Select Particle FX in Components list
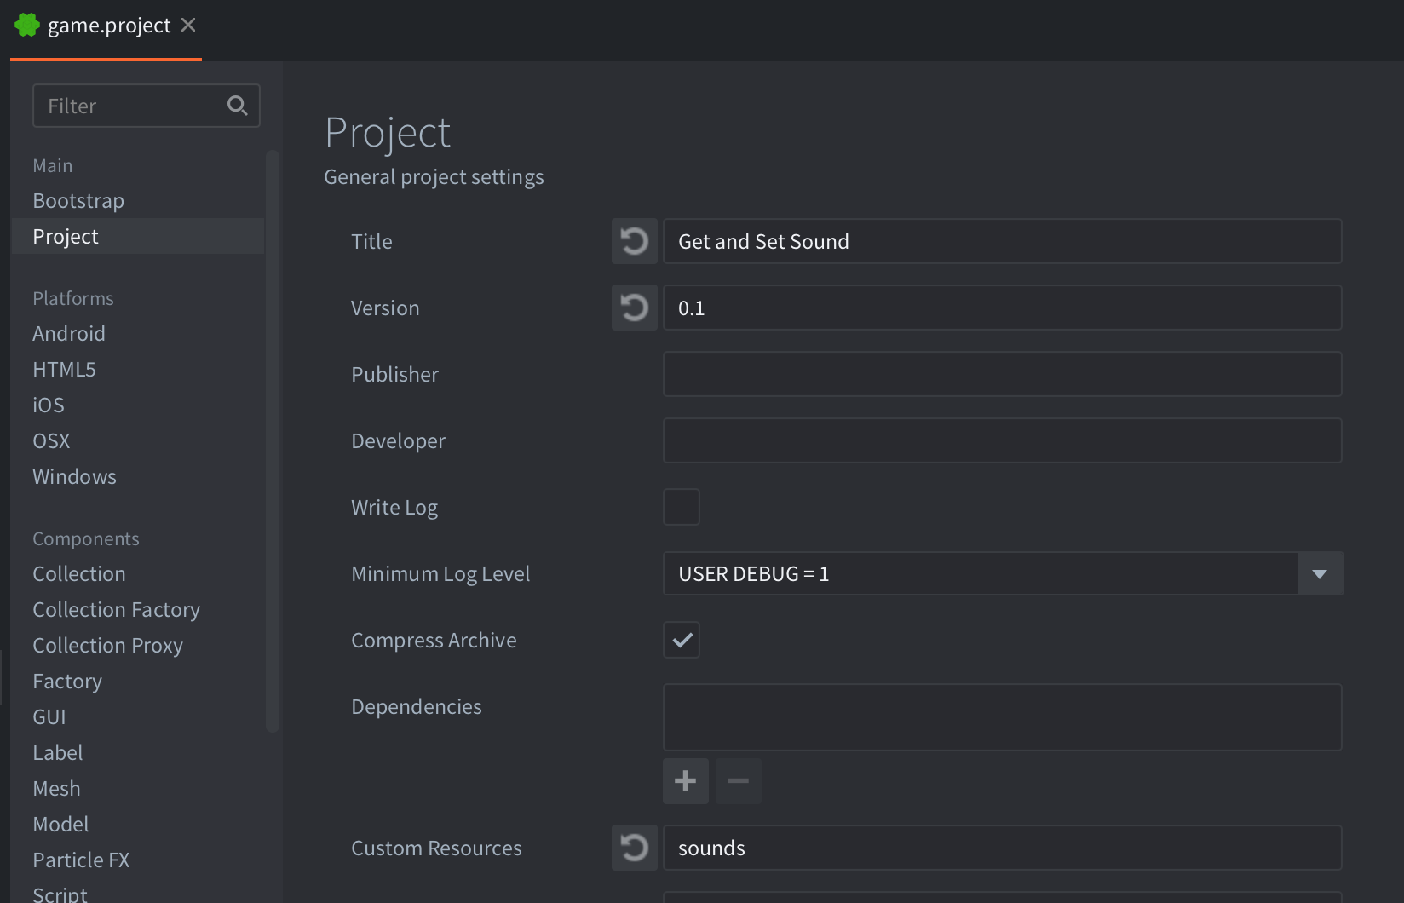The height and width of the screenshot is (903, 1404). (81, 860)
